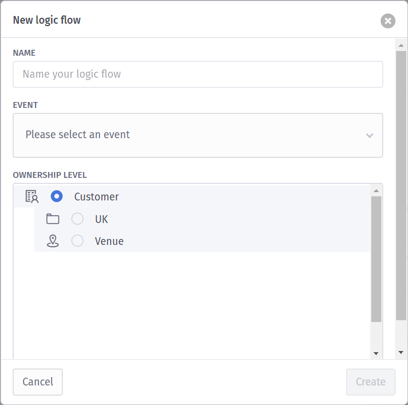Click the dialog's outer scrollbar down arrow

pyautogui.click(x=401, y=352)
